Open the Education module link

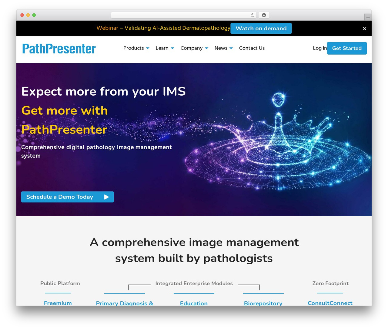pyautogui.click(x=194, y=303)
